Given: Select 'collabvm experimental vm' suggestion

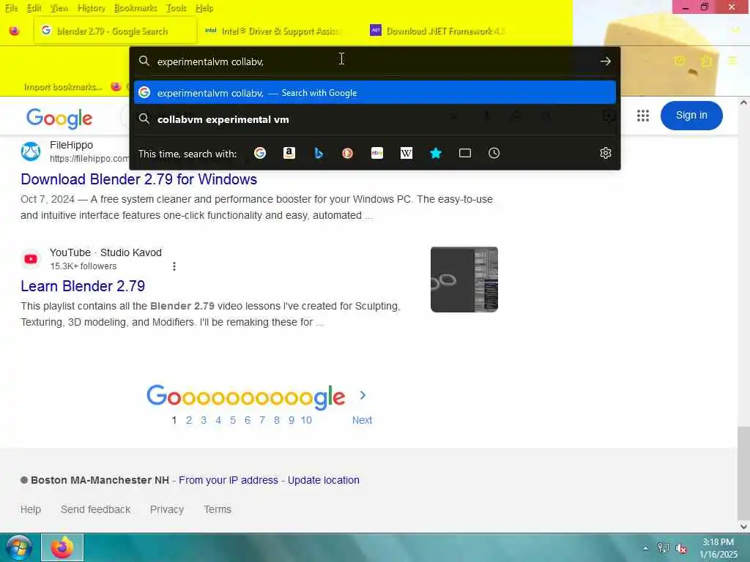Looking at the screenshot, I should point(375,119).
